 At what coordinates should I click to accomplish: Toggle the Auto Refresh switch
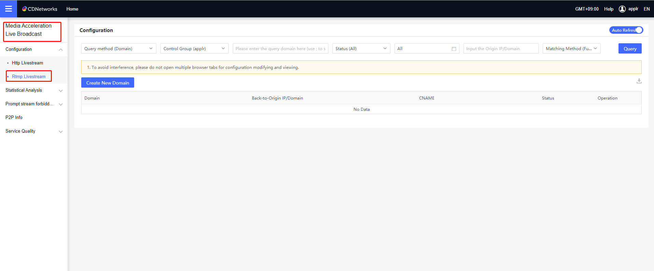click(x=626, y=30)
